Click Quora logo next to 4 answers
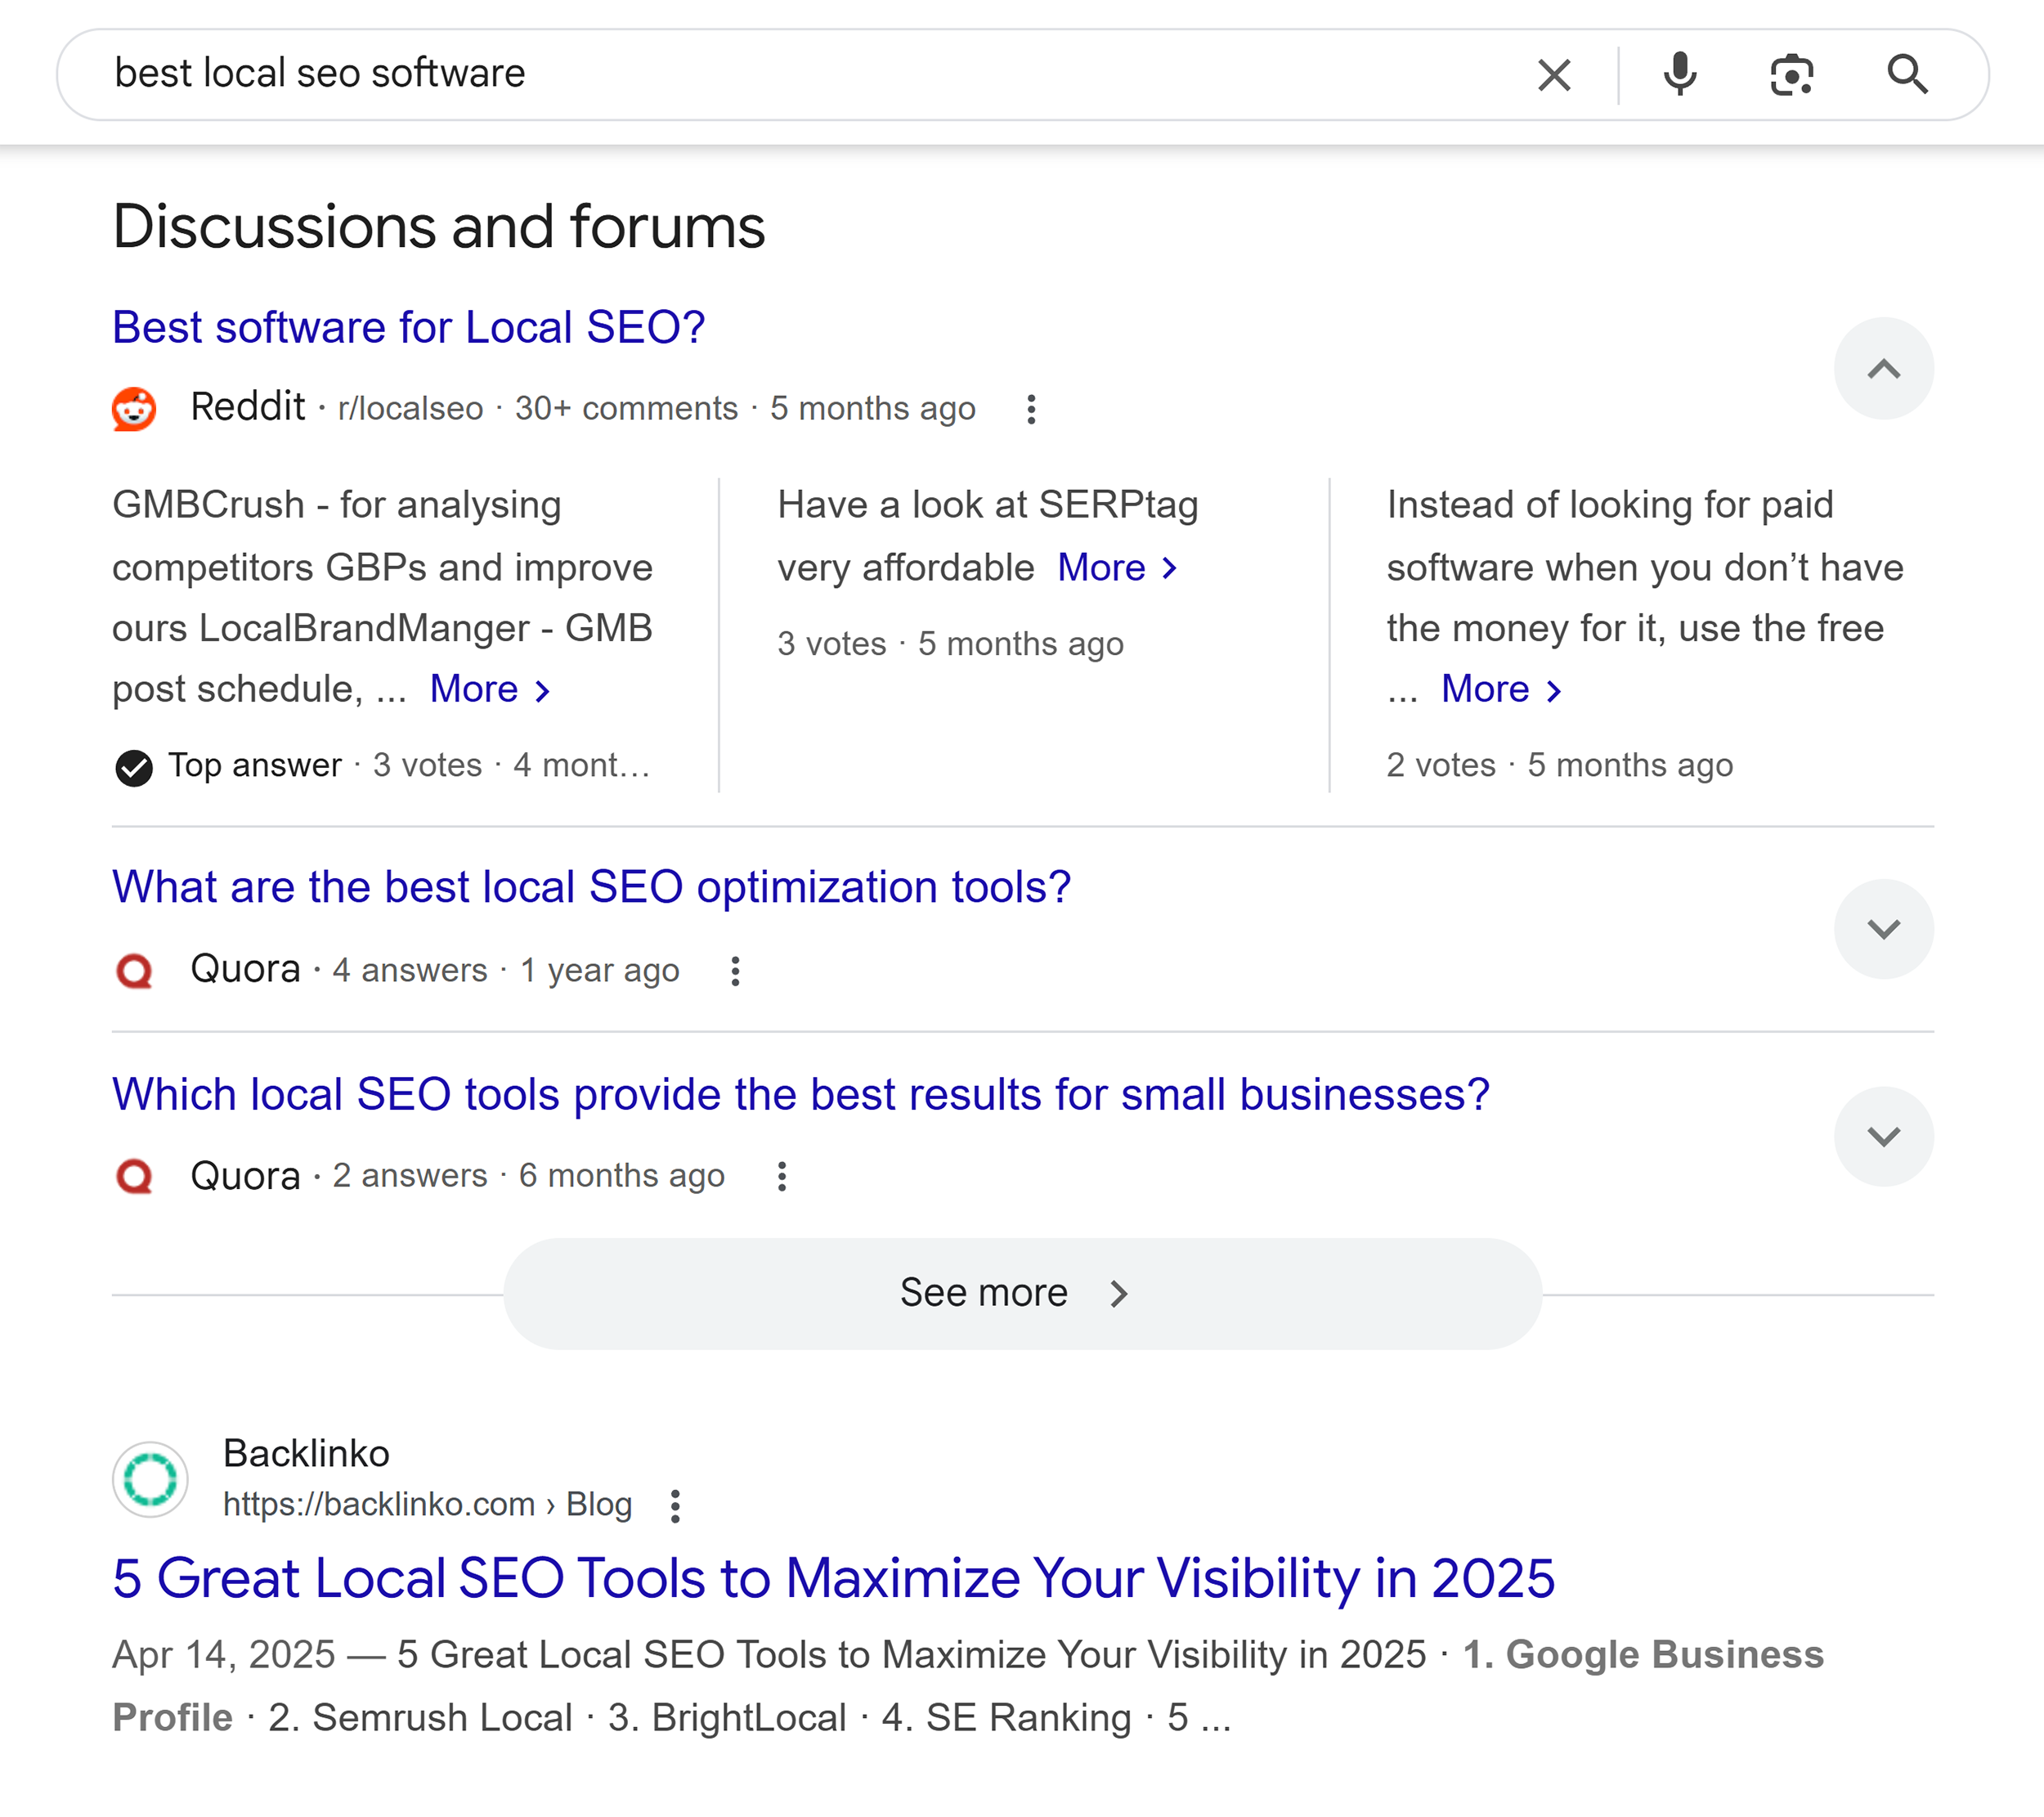Viewport: 2044px width, 1817px height. pos(134,971)
